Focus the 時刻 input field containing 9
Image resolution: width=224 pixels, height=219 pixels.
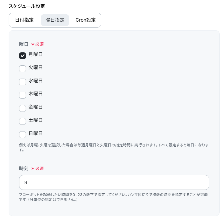point(114,182)
